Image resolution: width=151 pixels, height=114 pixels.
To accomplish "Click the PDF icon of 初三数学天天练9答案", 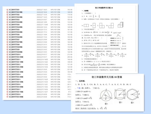I will click(x=7, y=52).
